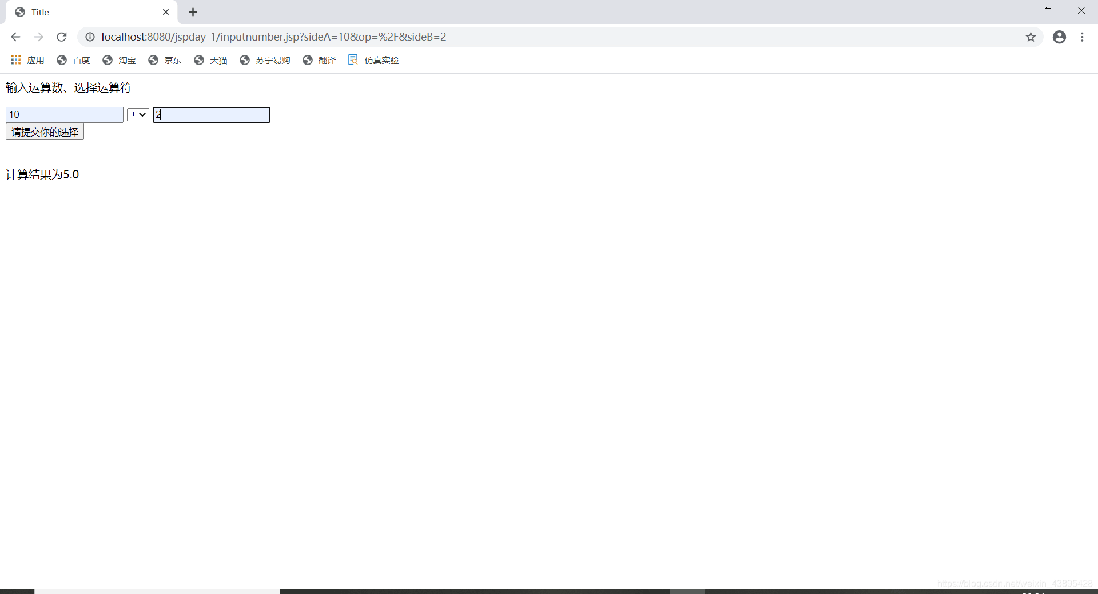Open the 京东 bookmark
This screenshot has width=1098, height=594.
[x=165, y=60]
